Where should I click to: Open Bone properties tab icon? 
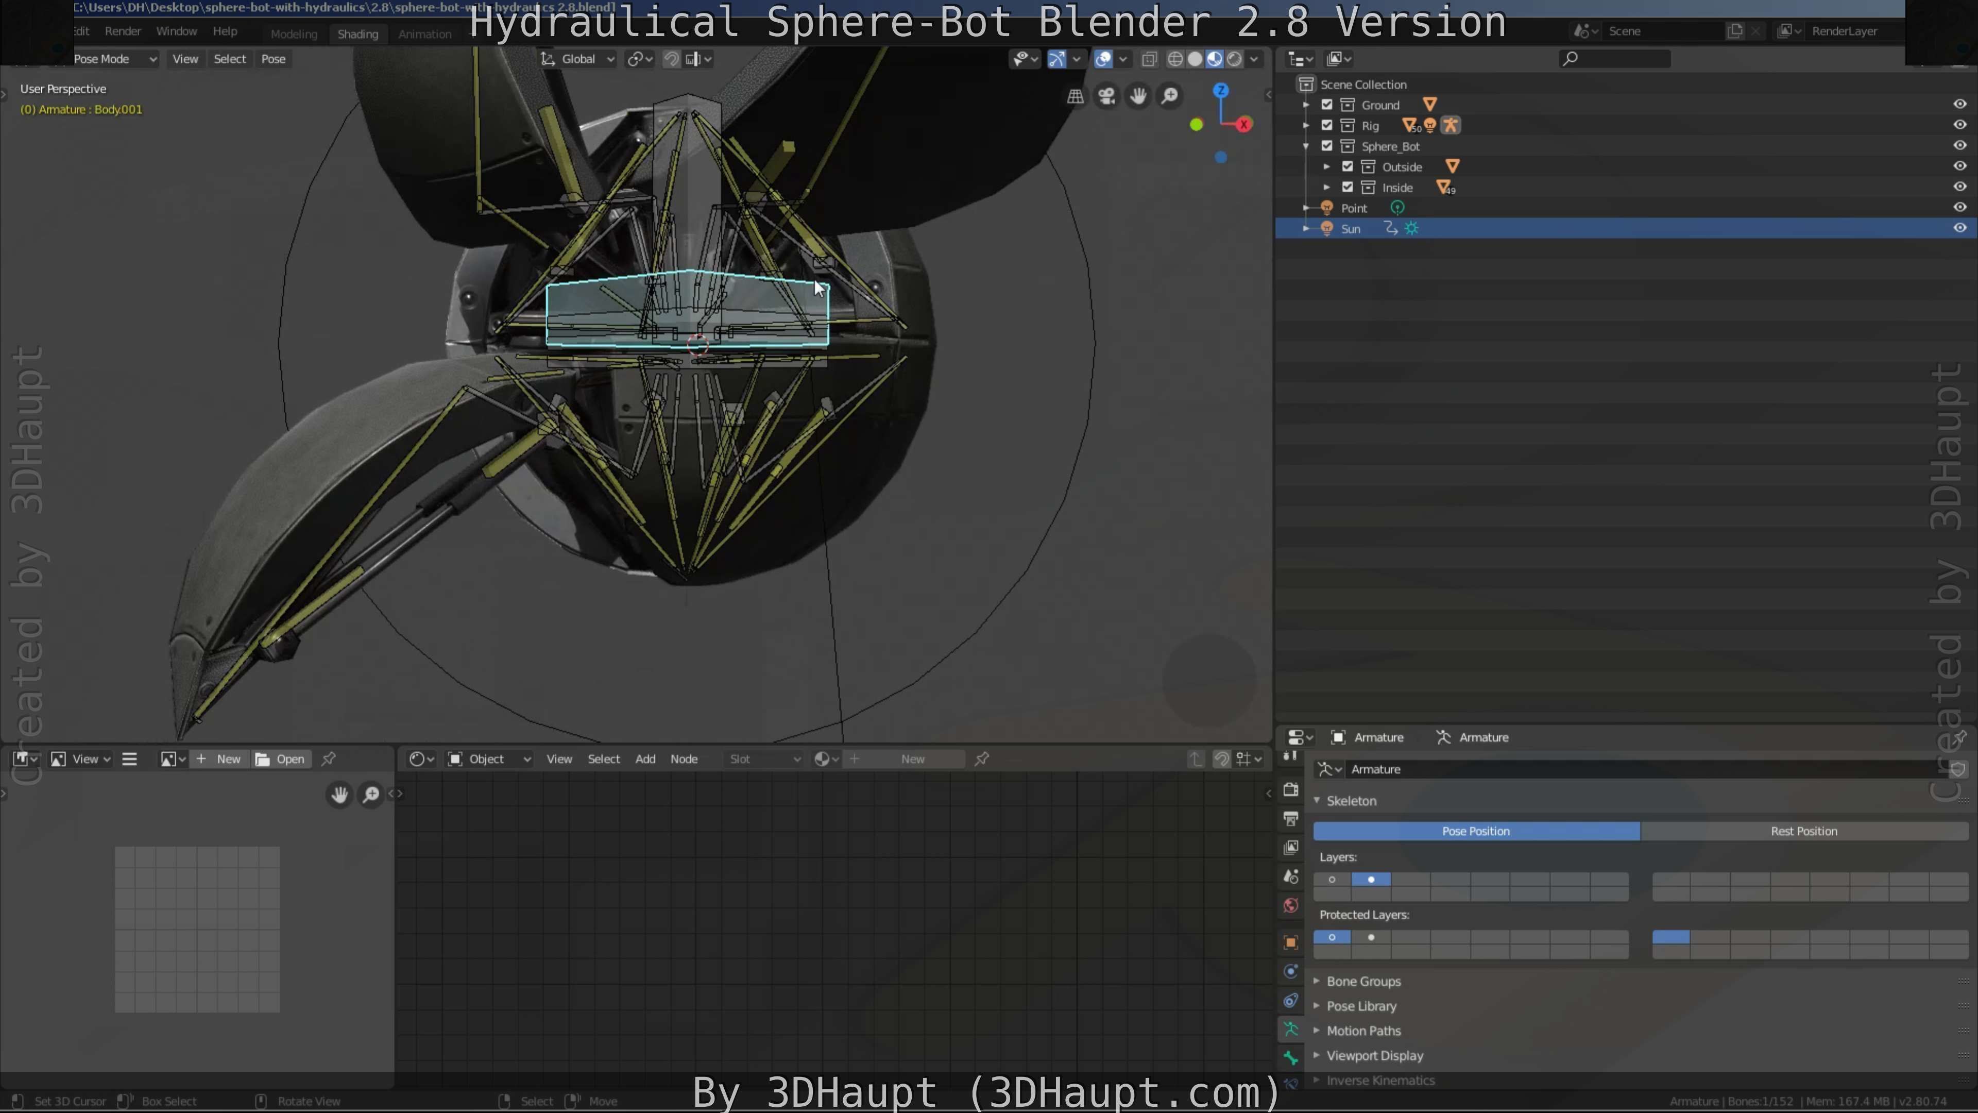click(1291, 1058)
